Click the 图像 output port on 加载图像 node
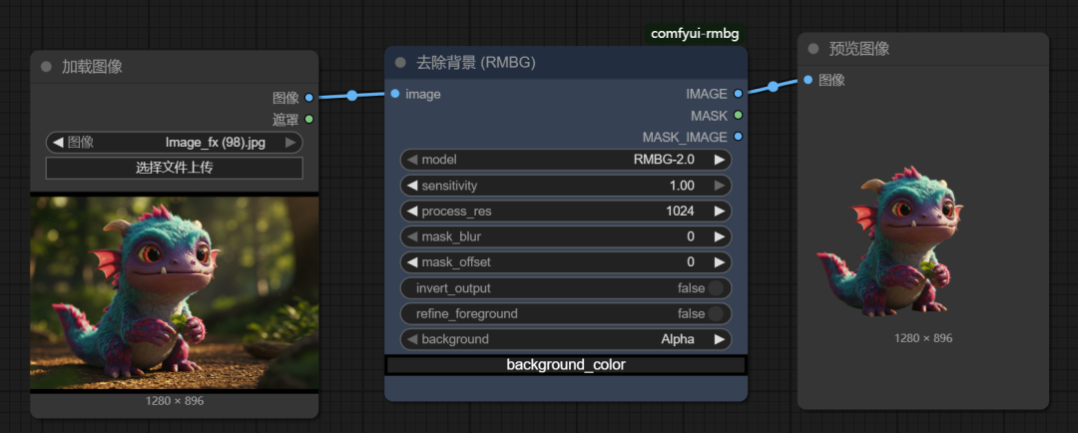The width and height of the screenshot is (1078, 433). [x=309, y=98]
